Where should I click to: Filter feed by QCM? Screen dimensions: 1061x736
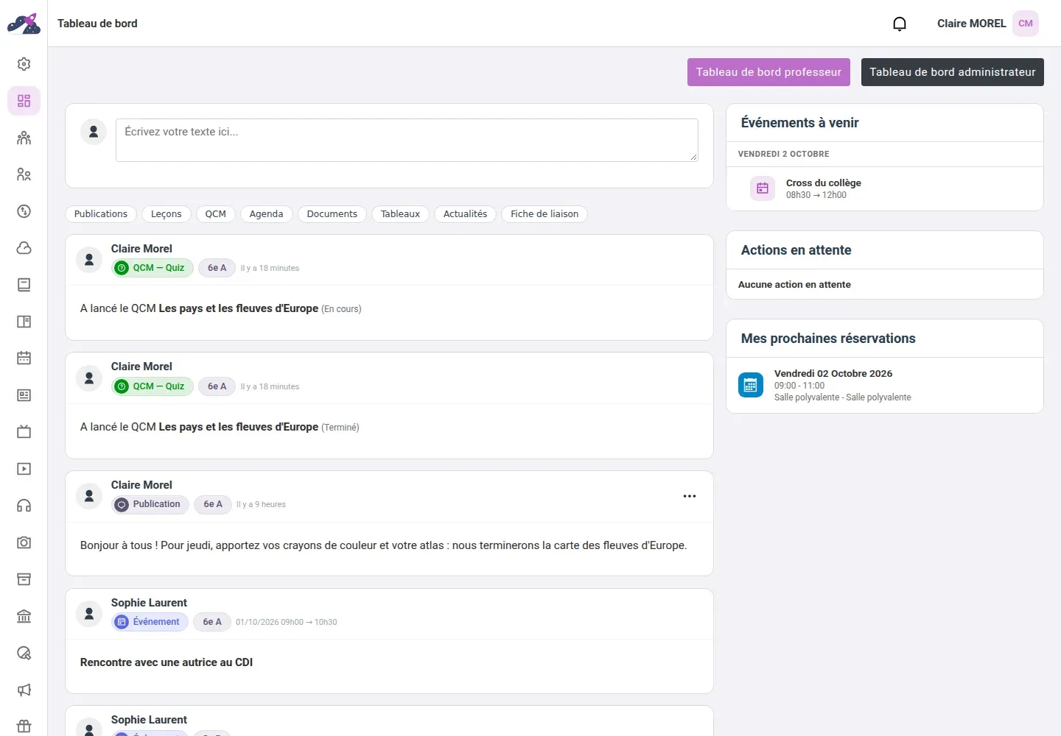[x=216, y=214]
